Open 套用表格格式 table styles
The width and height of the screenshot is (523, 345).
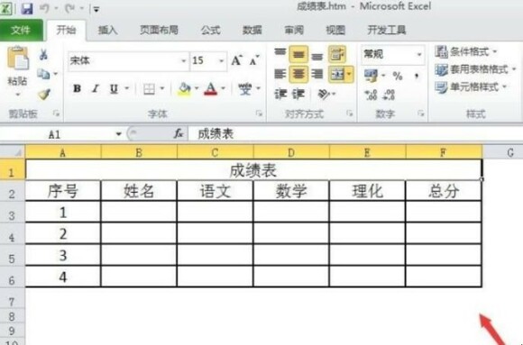click(x=475, y=69)
